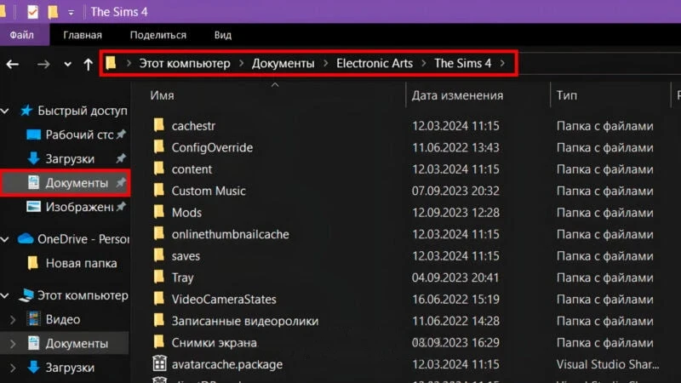Select the onlinethumbnailcache folder
The image size is (681, 383).
point(230,235)
